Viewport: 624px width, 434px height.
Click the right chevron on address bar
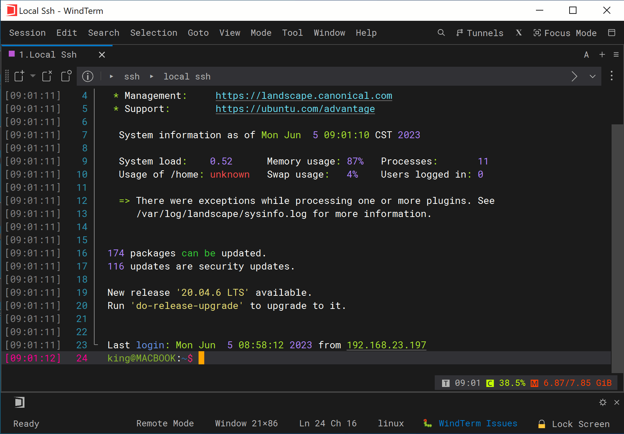point(574,76)
